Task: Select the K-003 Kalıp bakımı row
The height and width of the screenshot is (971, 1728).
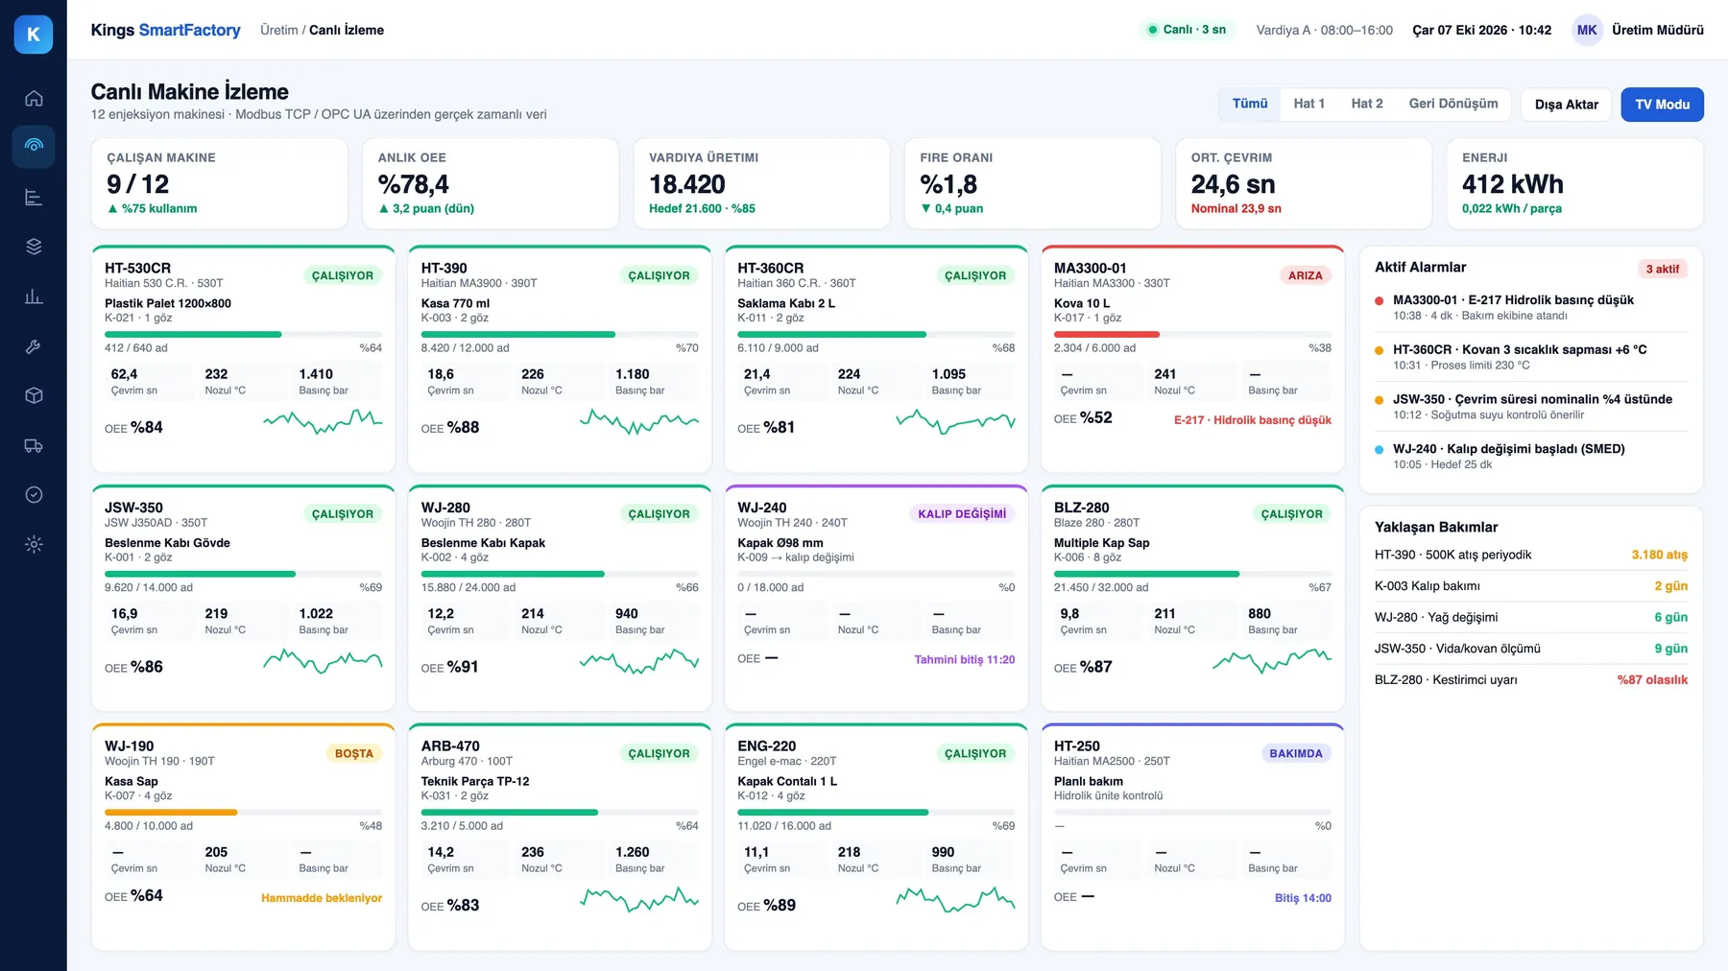Action: point(1531,586)
